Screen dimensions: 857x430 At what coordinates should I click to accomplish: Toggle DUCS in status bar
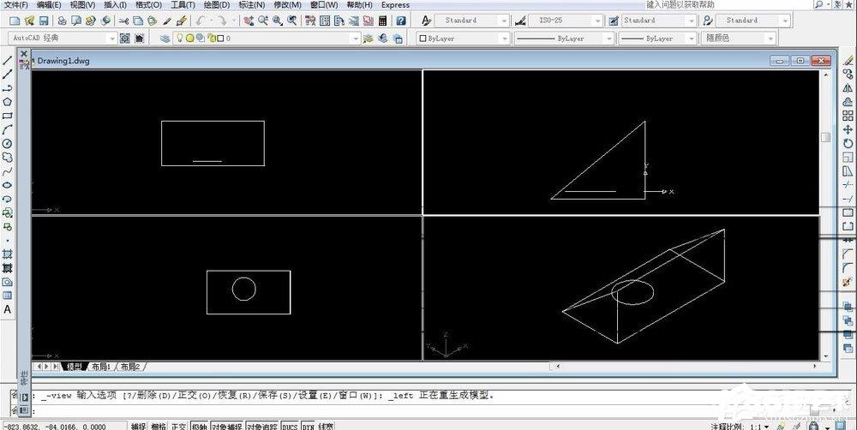tap(290, 427)
